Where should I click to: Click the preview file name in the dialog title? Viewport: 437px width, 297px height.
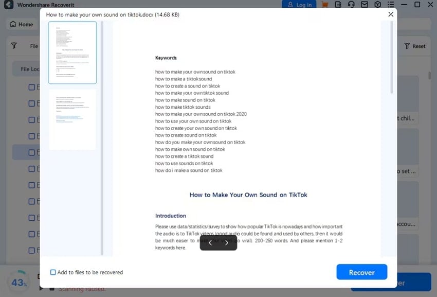113,14
